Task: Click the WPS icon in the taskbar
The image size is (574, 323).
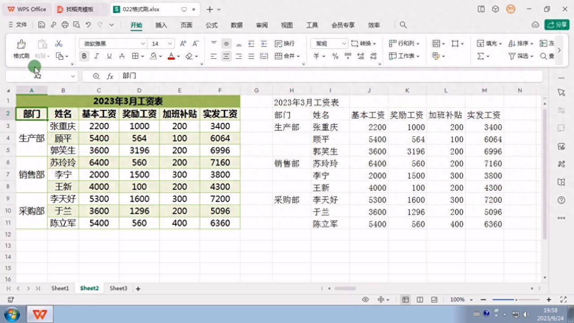Action: pyautogui.click(x=40, y=314)
